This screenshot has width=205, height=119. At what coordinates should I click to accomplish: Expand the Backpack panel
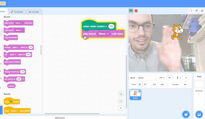point(60,118)
